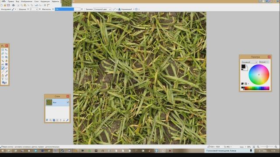
Task: Click the Paste toolbar icon
Action: (x=25, y=5)
